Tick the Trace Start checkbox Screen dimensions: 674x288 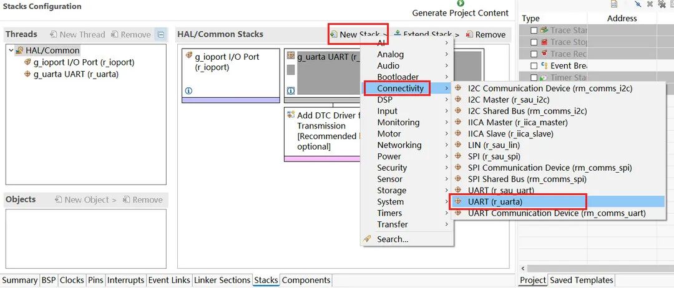(534, 31)
